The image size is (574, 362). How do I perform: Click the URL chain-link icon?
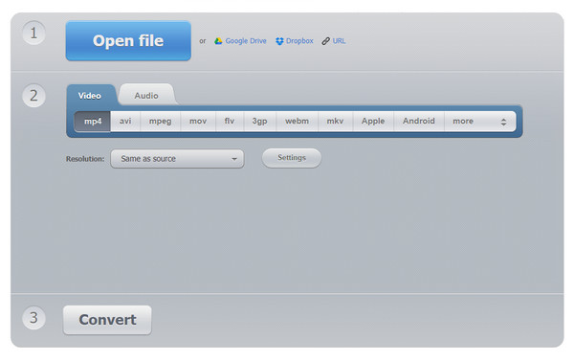tap(326, 41)
